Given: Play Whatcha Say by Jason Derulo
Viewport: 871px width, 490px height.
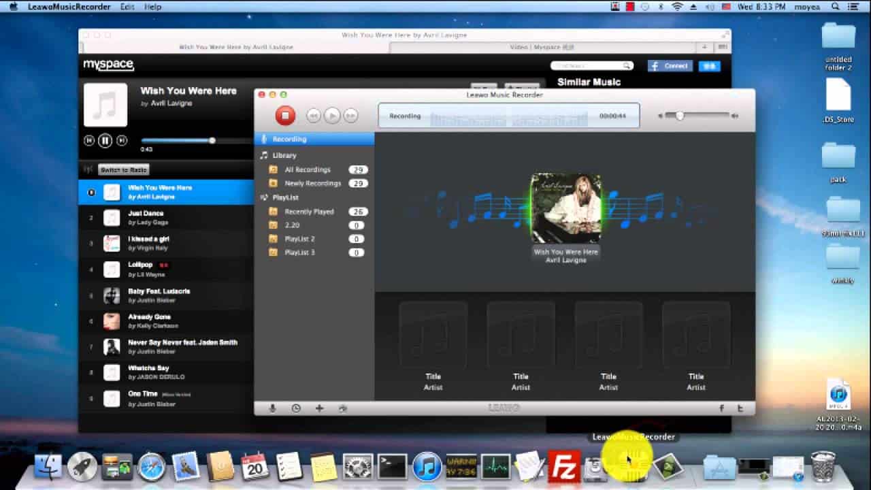Looking at the screenshot, I should 166,372.
